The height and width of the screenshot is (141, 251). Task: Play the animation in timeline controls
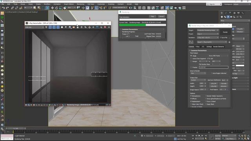pos(199,136)
